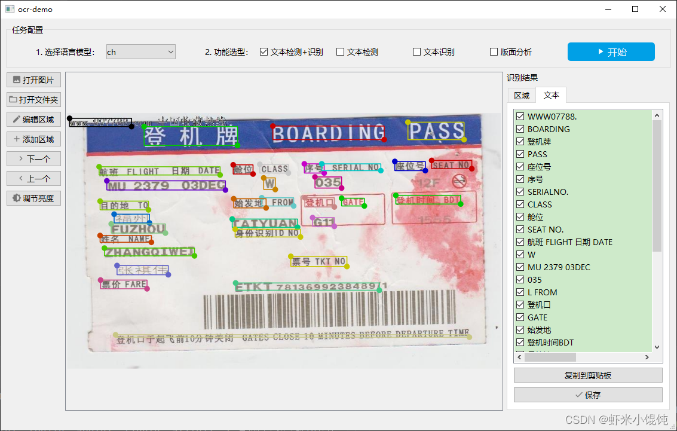Image resolution: width=677 pixels, height=431 pixels.
Task: Click the 编辑区域 edit region button
Action: 33,120
